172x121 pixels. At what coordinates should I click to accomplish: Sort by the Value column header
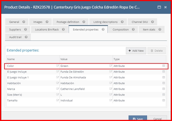click(x=86, y=59)
